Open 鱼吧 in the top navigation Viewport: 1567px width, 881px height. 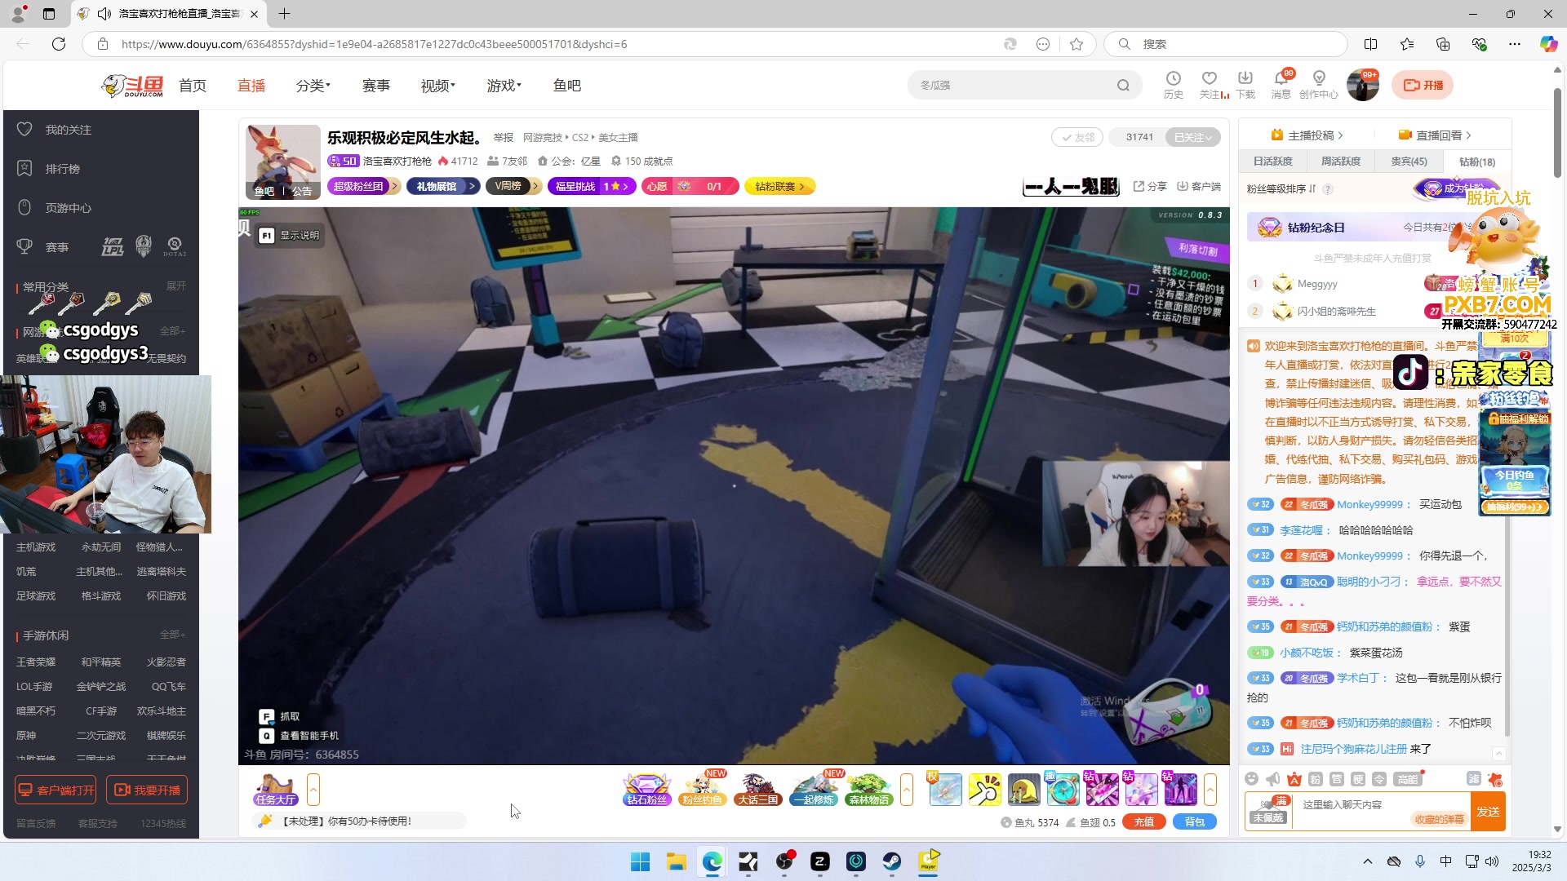pyautogui.click(x=567, y=86)
